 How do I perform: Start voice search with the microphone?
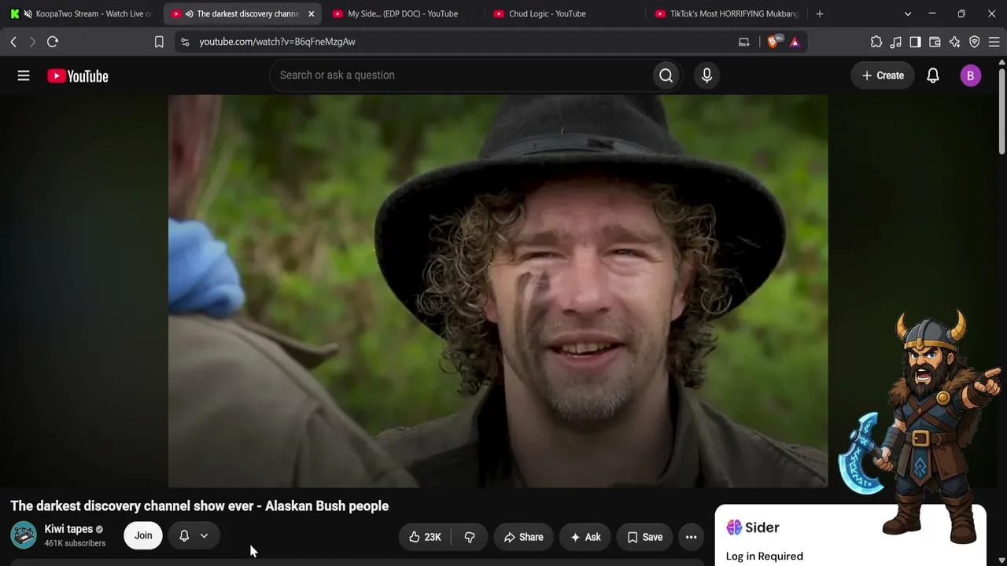tap(706, 75)
